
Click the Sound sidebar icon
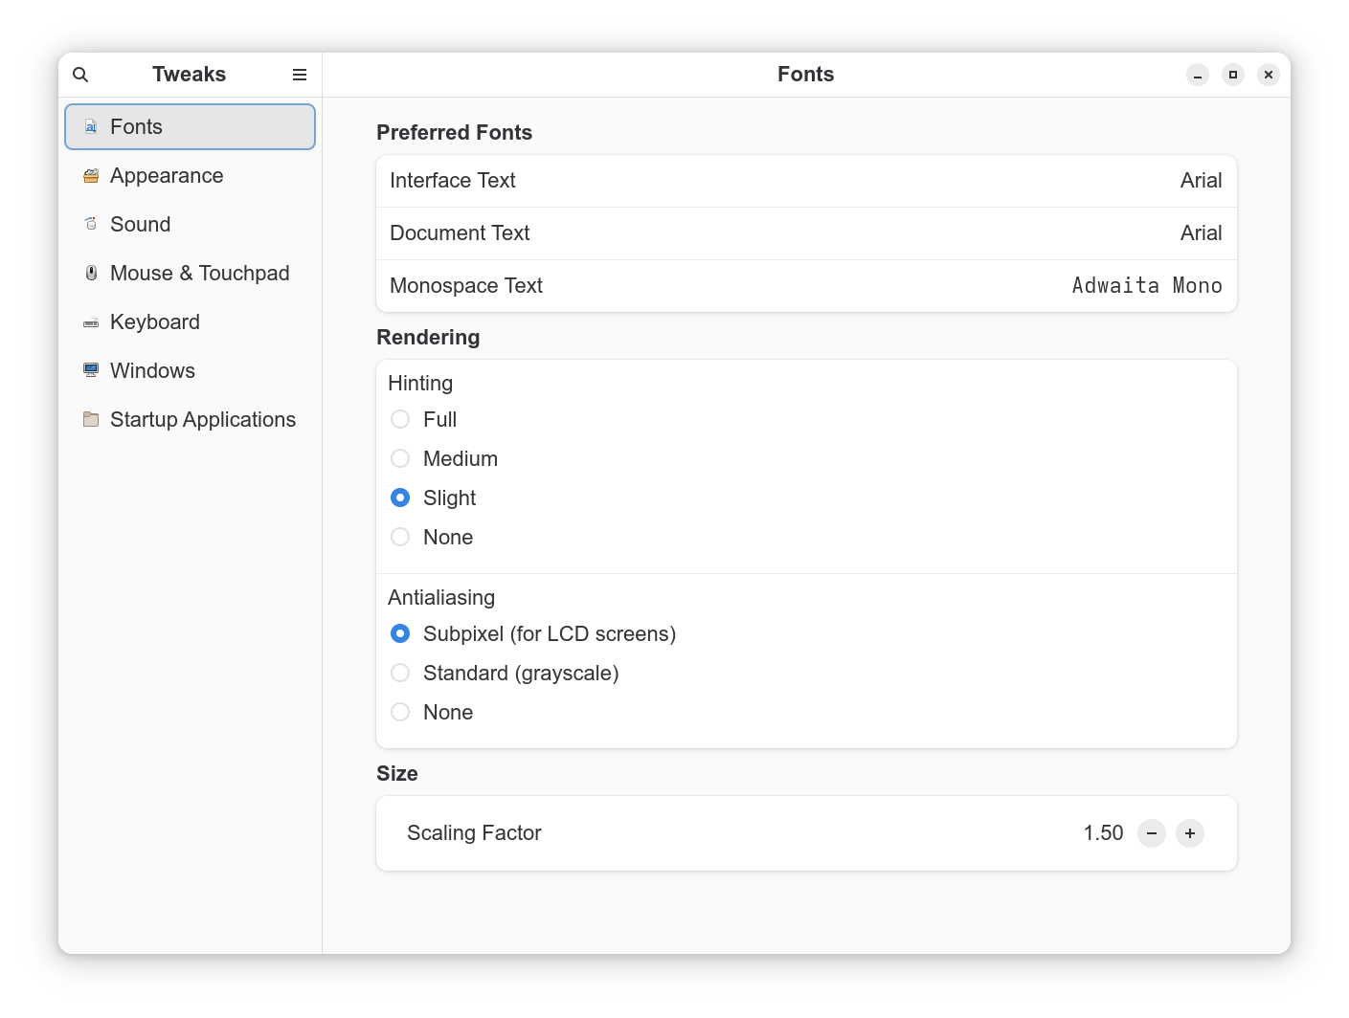tap(91, 225)
